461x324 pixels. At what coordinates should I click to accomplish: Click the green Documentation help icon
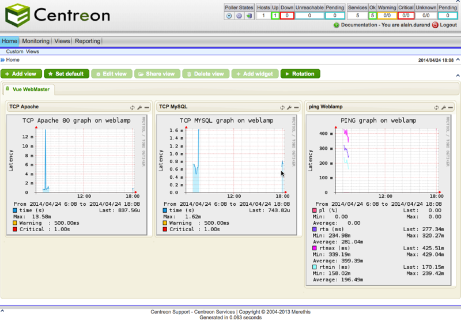click(337, 25)
